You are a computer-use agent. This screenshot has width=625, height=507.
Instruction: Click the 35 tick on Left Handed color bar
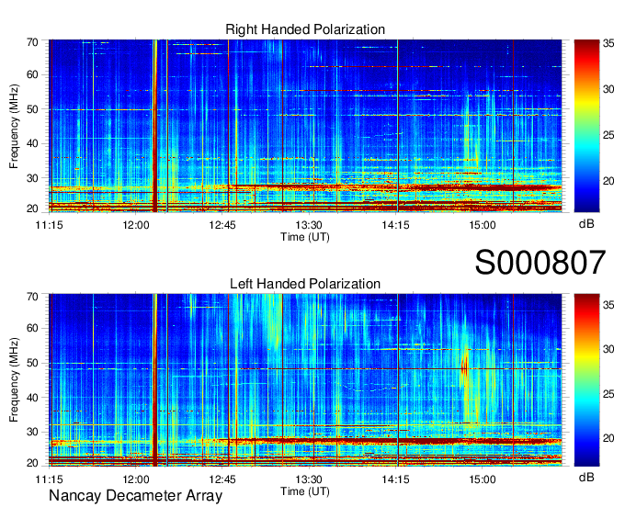[x=608, y=305]
